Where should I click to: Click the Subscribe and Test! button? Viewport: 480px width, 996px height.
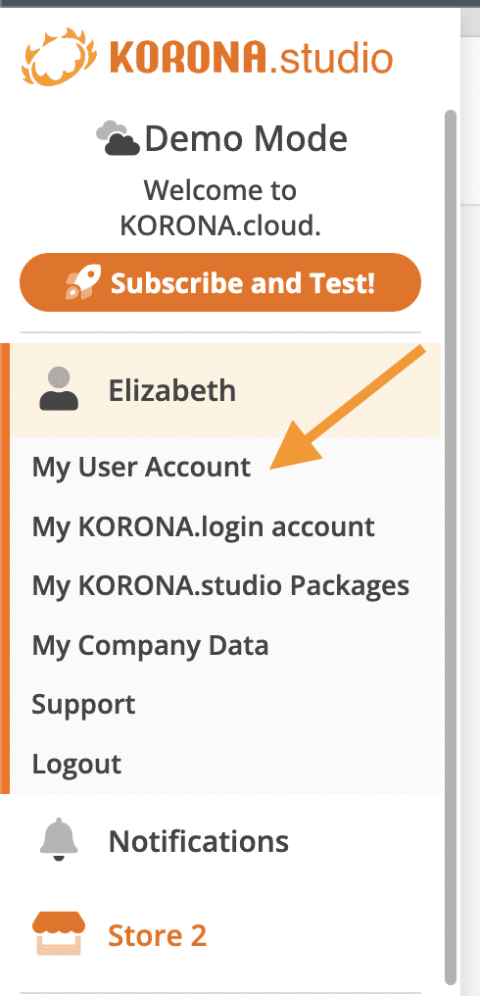coord(220,282)
